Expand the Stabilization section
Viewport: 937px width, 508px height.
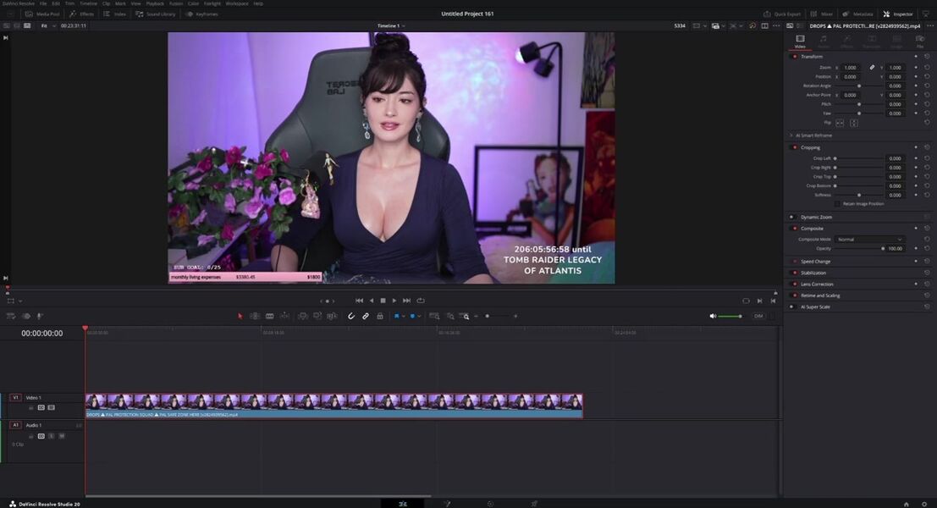click(813, 273)
